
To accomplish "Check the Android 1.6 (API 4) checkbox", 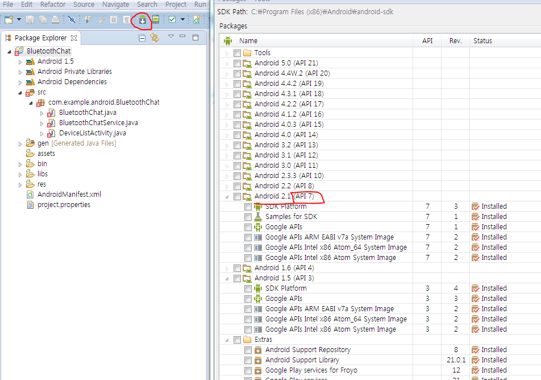I will pyautogui.click(x=237, y=268).
